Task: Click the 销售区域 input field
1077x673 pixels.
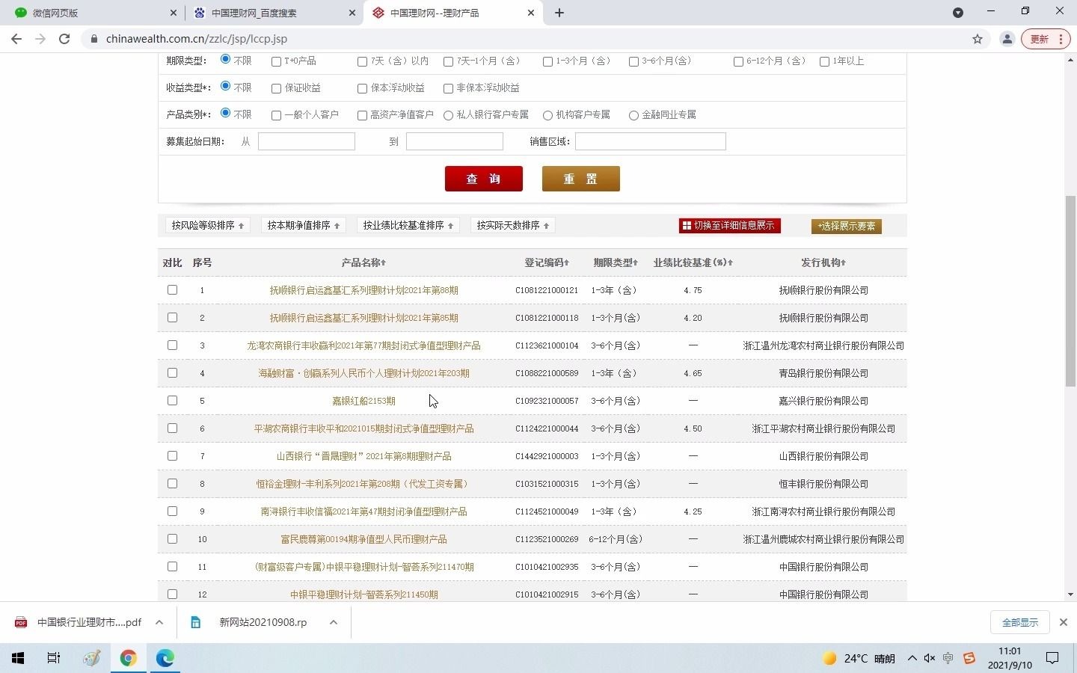Action: pyautogui.click(x=651, y=141)
